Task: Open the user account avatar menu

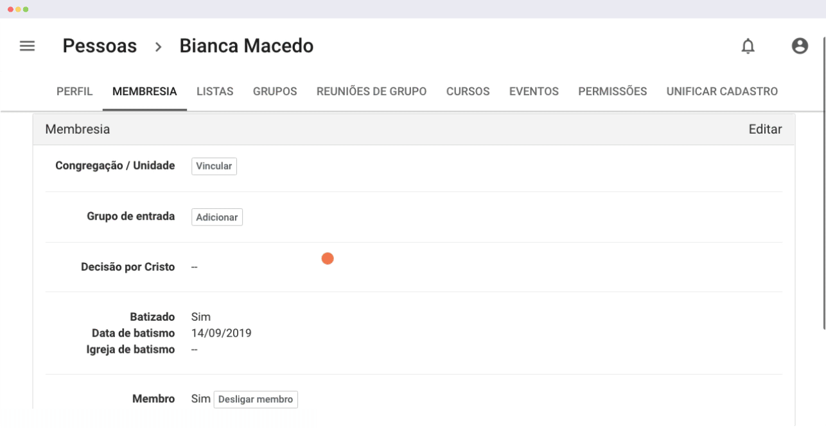Action: pos(800,46)
